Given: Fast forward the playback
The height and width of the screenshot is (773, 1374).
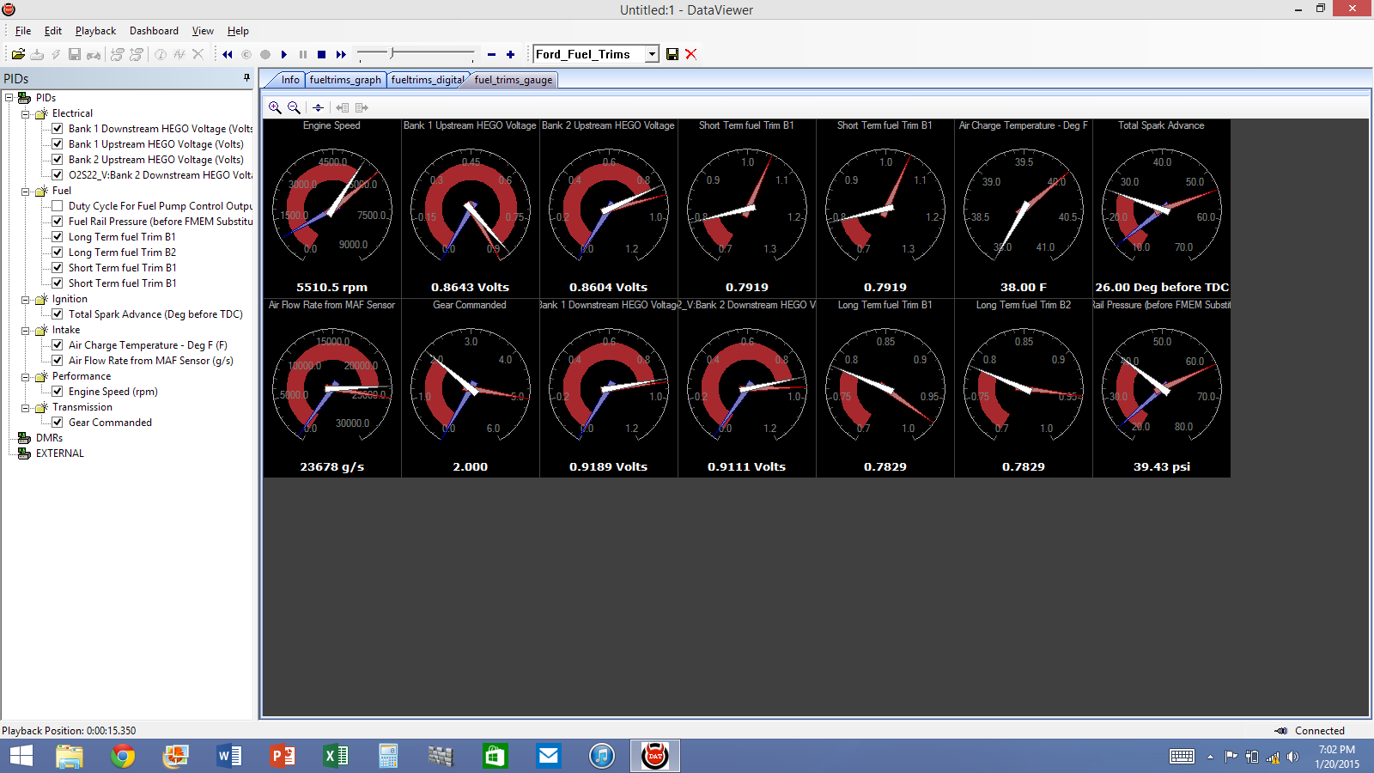Looking at the screenshot, I should 341,54.
